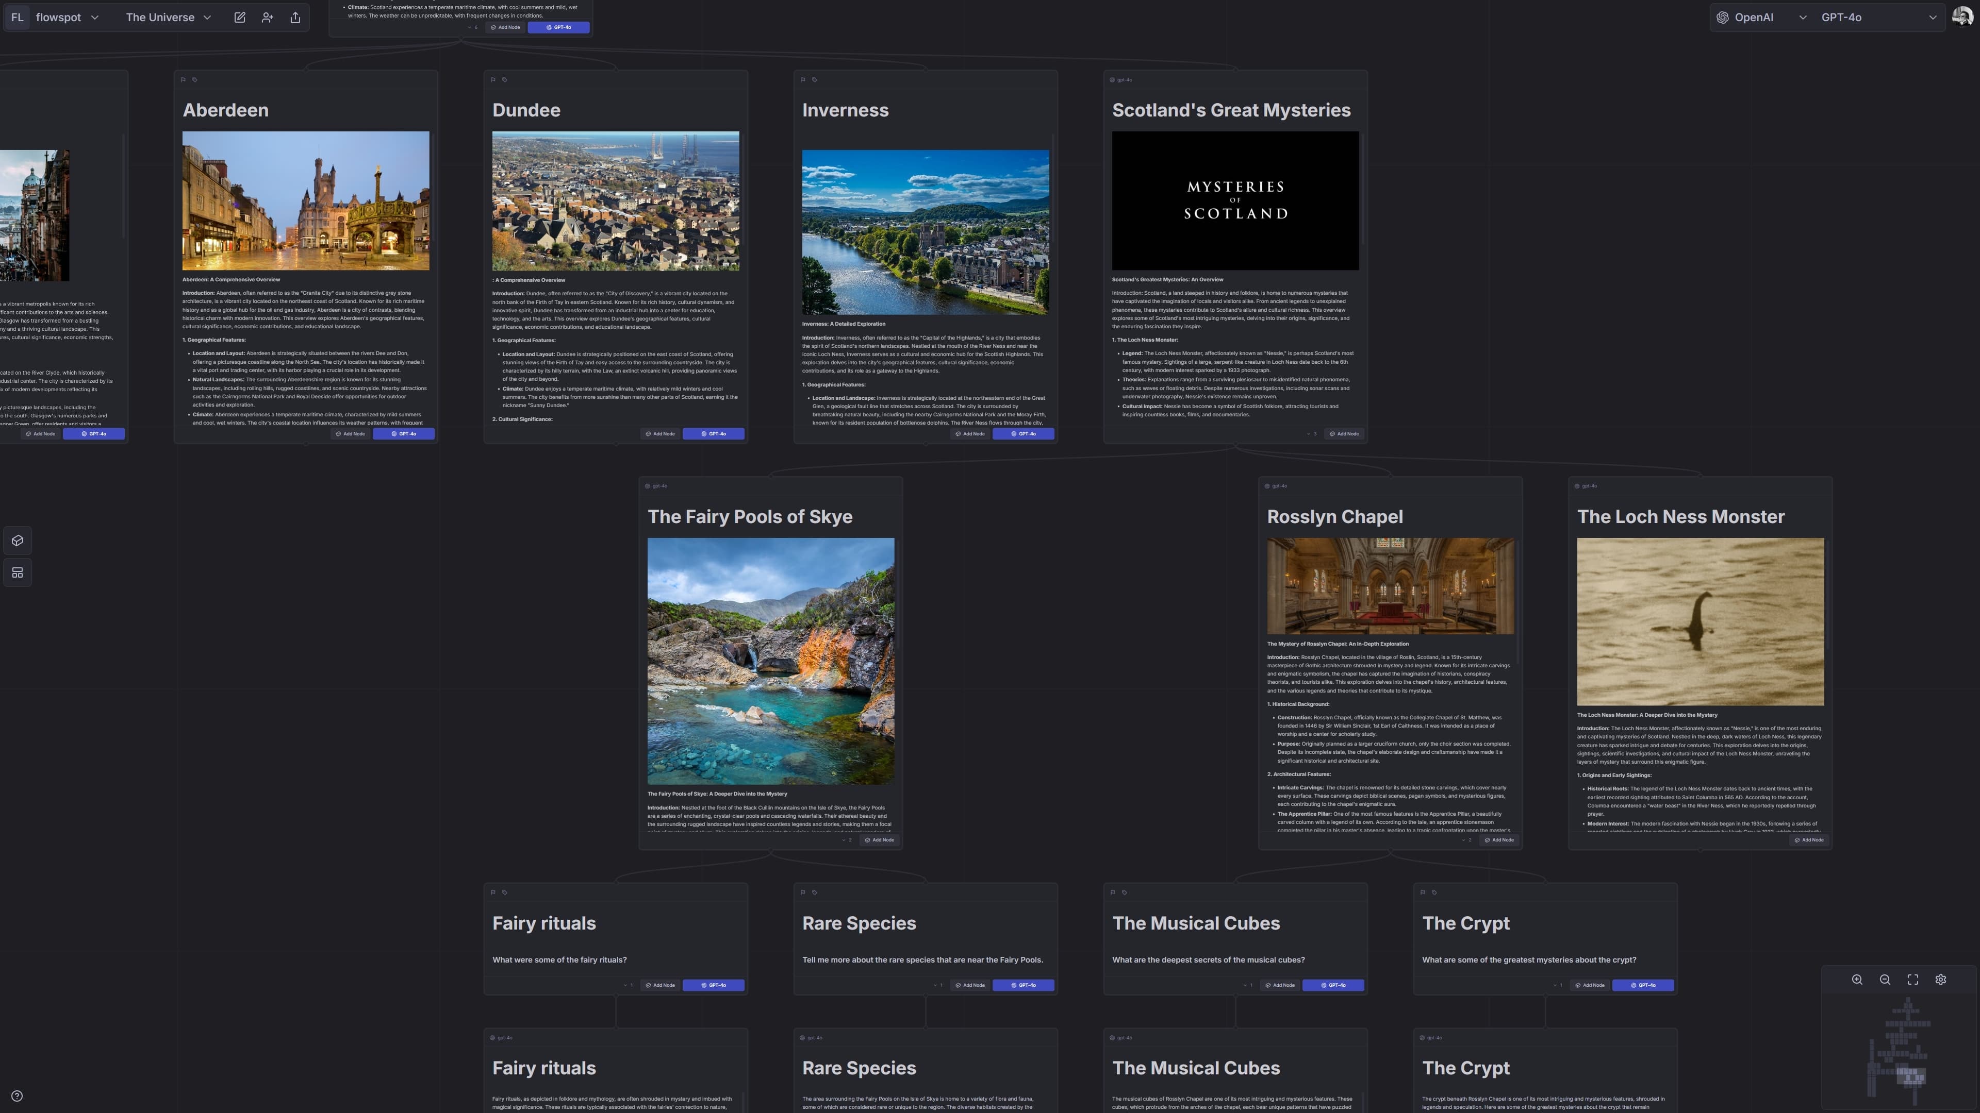Click GPT-4o button on The Crypt prompt node
The image size is (1980, 1113).
(1643, 986)
